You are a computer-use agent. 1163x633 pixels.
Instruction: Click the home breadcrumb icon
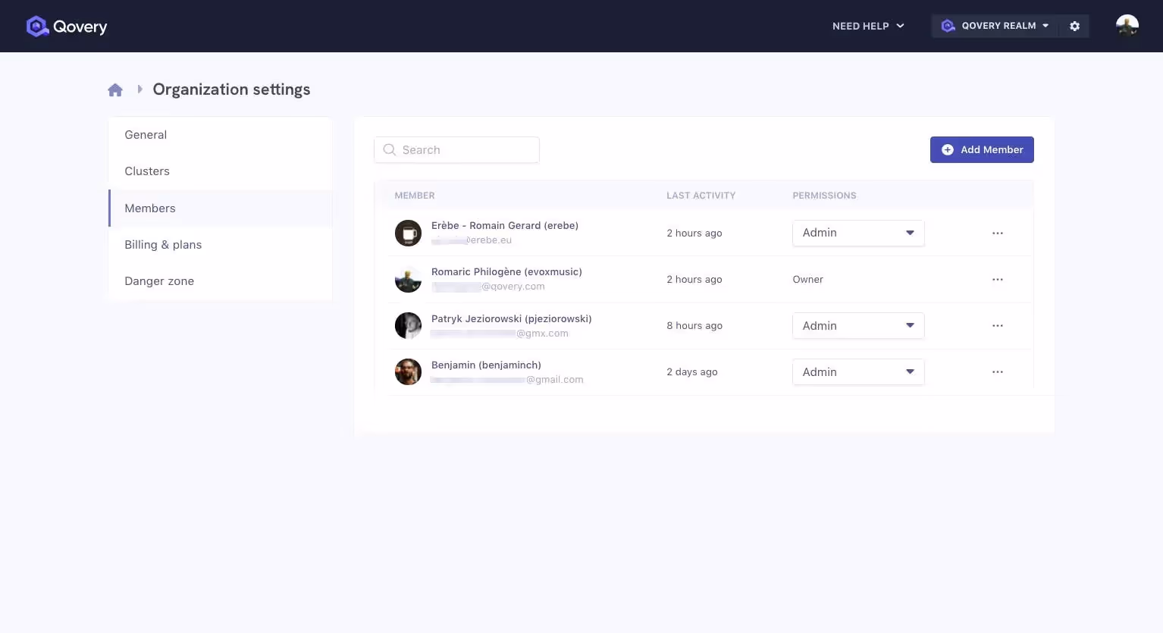115,89
